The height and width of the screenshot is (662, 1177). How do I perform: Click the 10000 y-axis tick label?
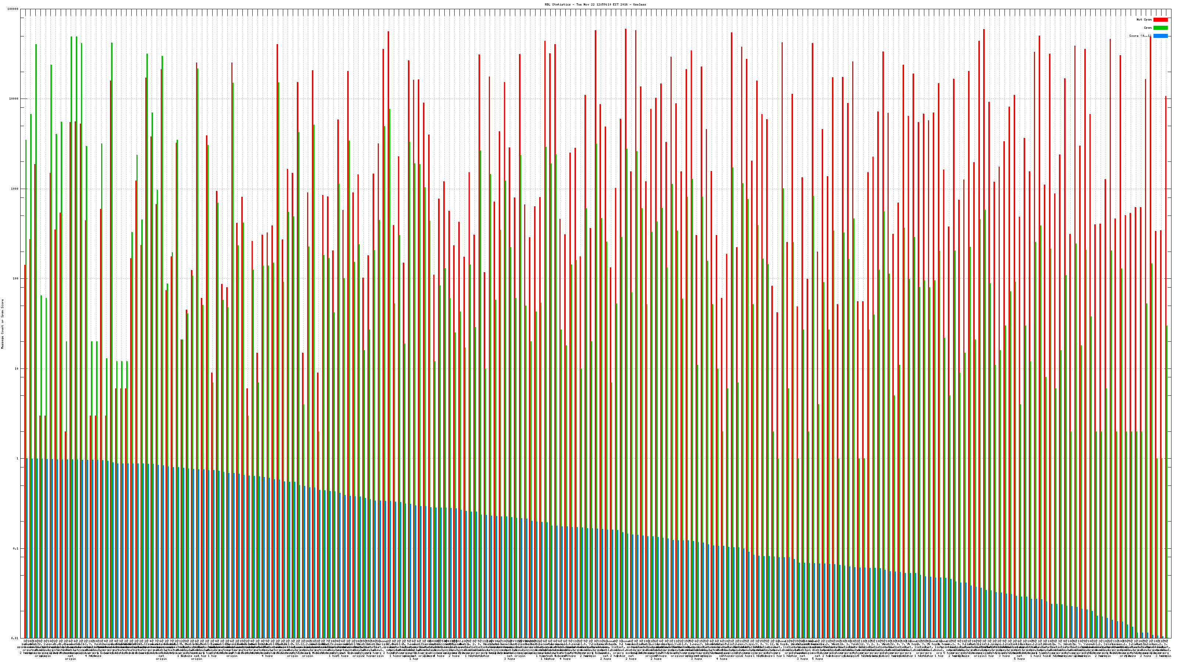[x=14, y=99]
